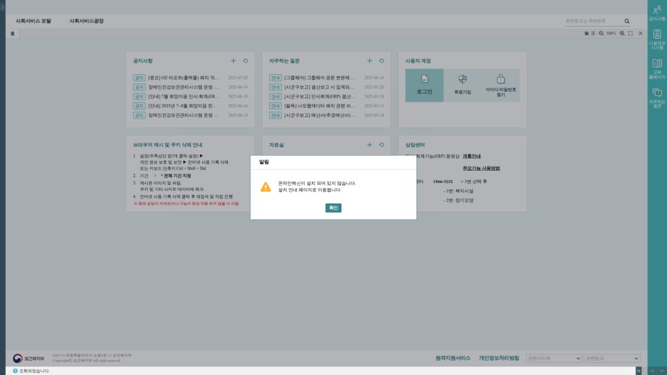This screenshot has height=375, width=667.
Task: Click phone number 1566-3232
Action: (443, 182)
